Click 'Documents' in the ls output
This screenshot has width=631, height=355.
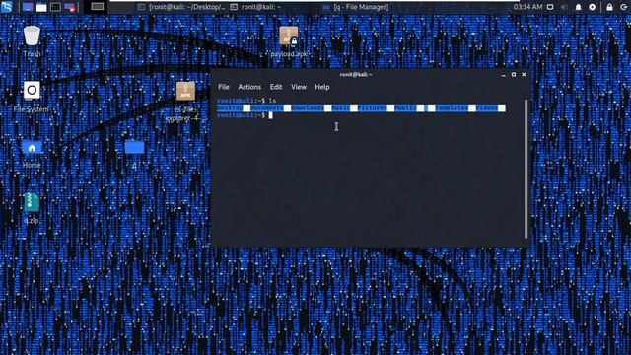[x=267, y=107]
